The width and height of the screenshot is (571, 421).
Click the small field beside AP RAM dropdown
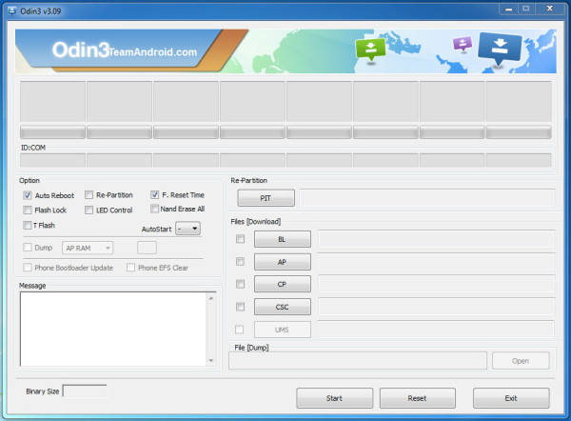coord(148,248)
